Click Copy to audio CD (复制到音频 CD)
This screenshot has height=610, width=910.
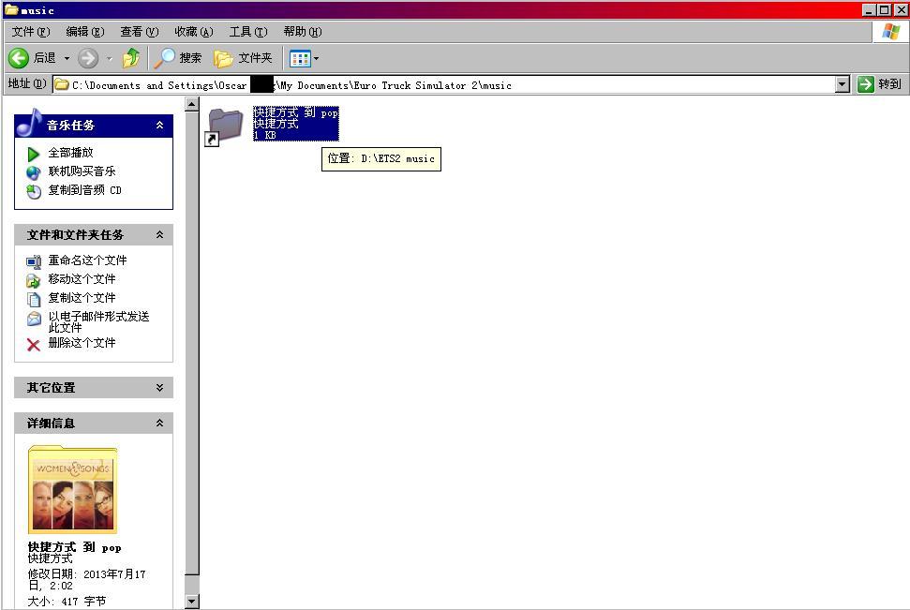click(x=84, y=190)
